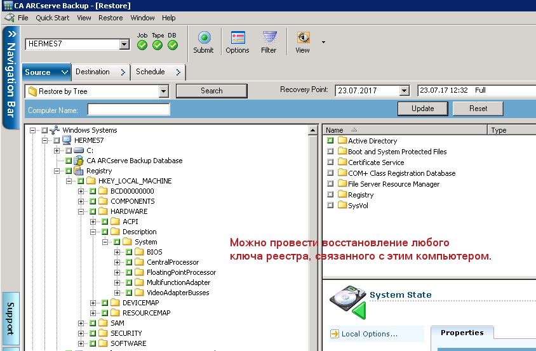Click the Tape status green check icon

click(x=157, y=45)
